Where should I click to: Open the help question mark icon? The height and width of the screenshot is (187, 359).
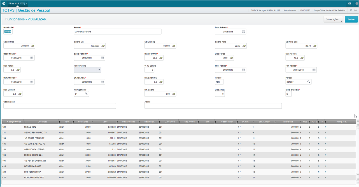356,3
